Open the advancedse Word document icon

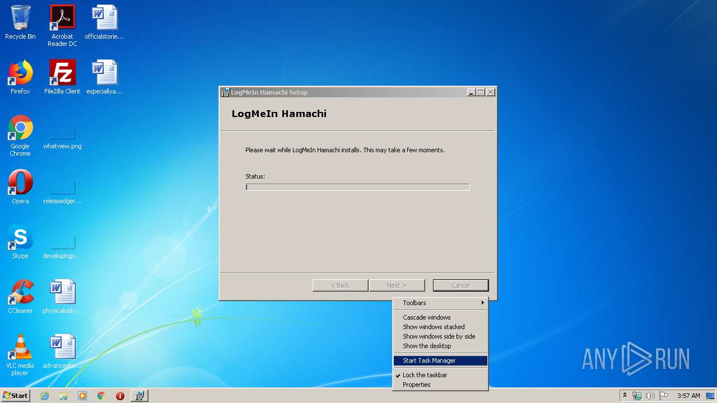[62, 352]
